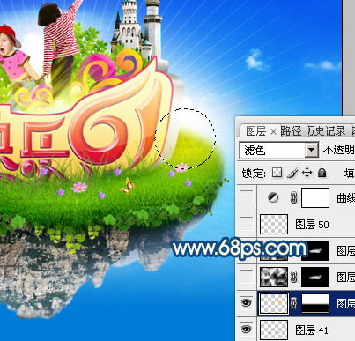This screenshot has height=341, width=355.
Task: Click the selected layer's thumbnail with the orange dot
Action: (x=274, y=303)
